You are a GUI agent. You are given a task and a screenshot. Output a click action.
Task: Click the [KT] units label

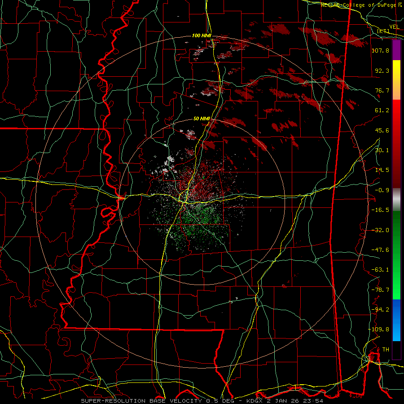(x=383, y=31)
